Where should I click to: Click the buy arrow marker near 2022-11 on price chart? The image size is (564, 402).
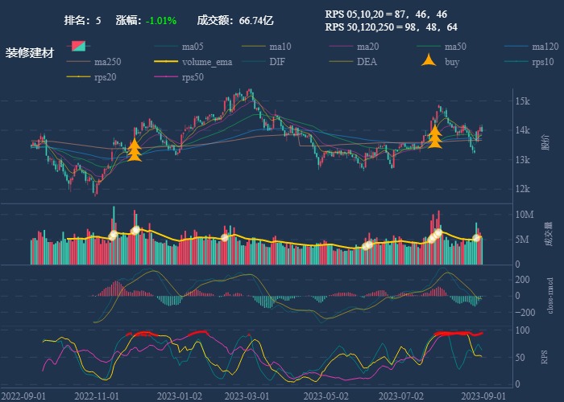point(135,150)
